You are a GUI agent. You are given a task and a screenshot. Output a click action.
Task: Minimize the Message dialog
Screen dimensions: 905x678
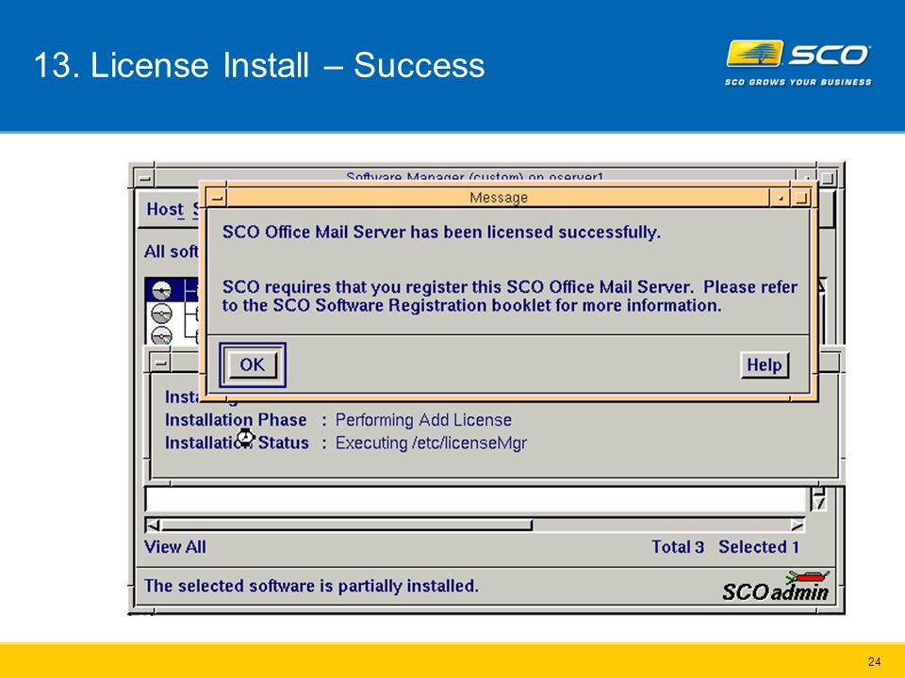(x=780, y=198)
